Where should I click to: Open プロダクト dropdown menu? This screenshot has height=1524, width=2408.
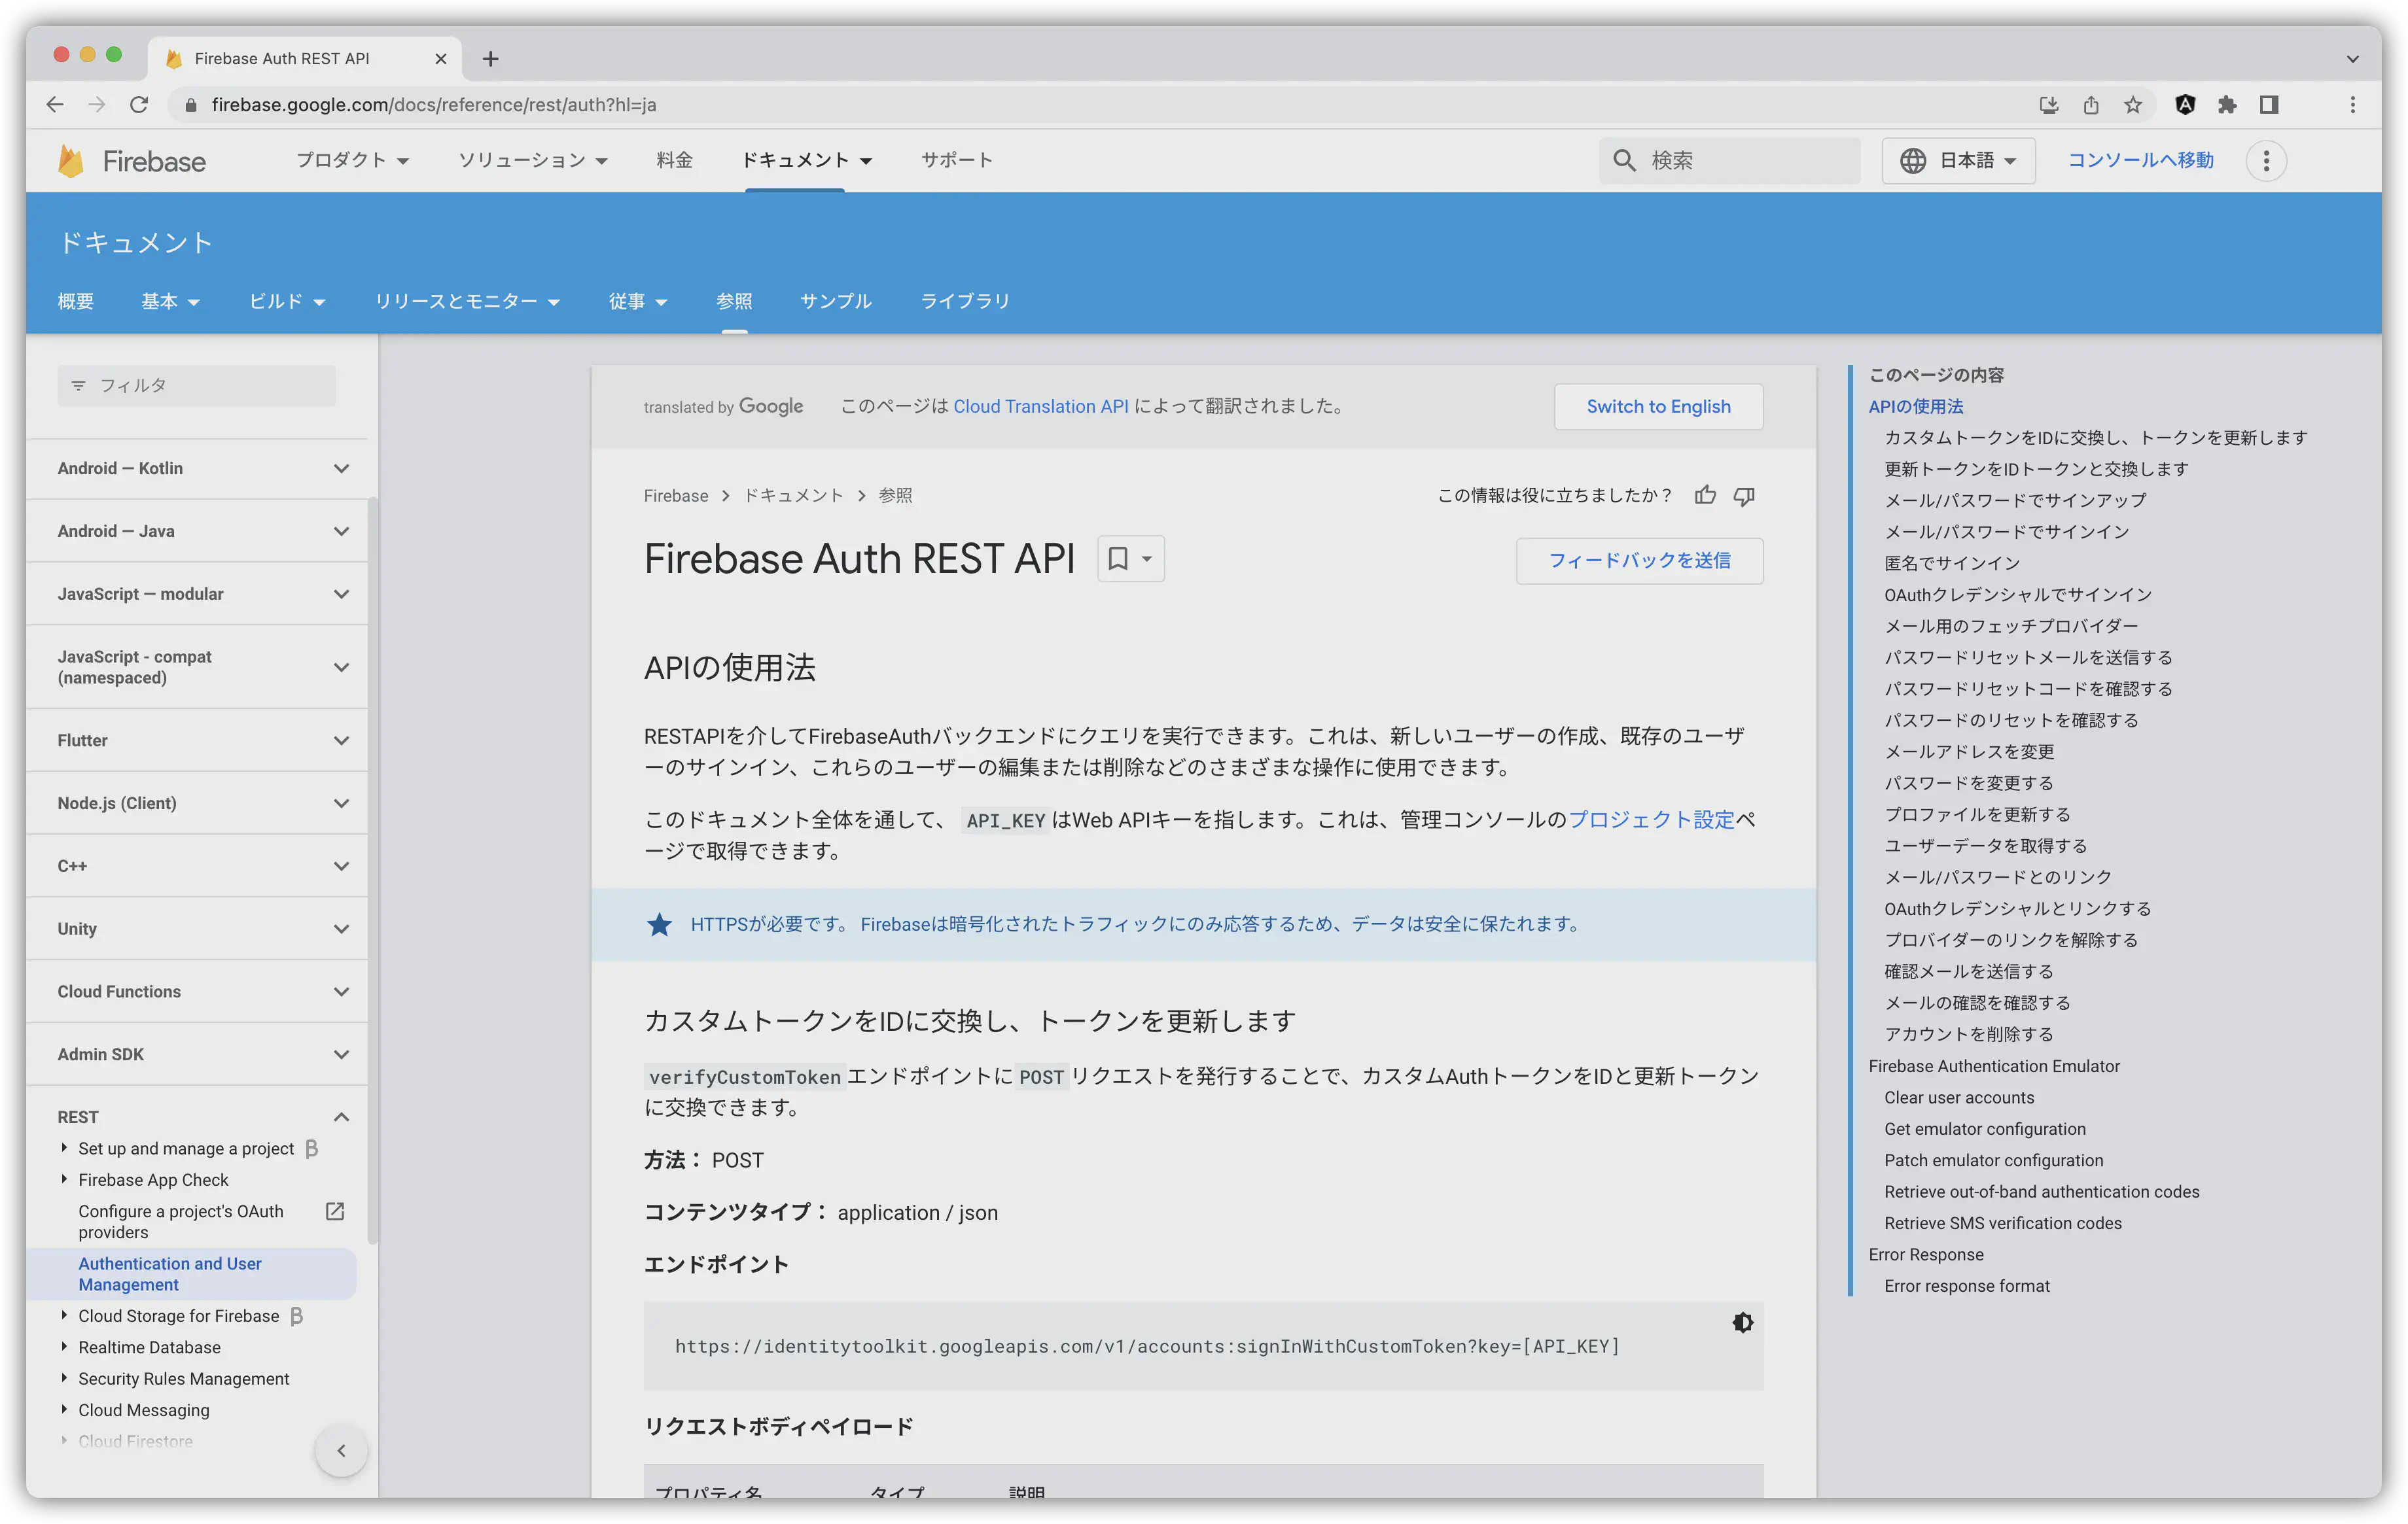(x=352, y=160)
